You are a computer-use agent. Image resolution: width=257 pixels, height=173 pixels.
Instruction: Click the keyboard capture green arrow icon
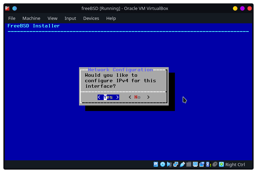221,164
